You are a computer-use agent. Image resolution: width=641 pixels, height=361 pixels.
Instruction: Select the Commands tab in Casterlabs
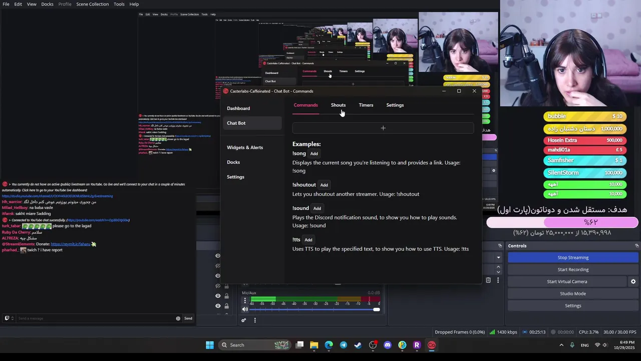[x=305, y=105]
